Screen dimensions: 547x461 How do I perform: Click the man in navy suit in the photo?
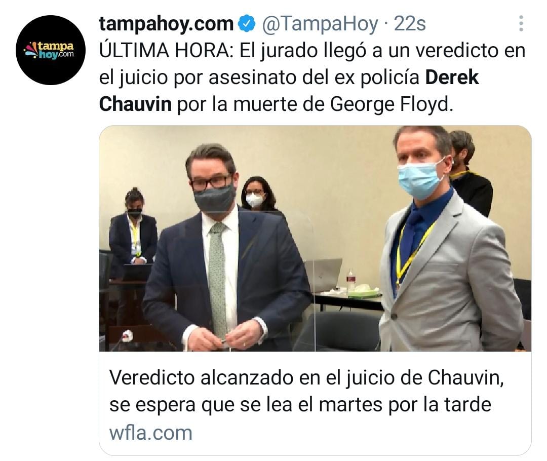(227, 247)
